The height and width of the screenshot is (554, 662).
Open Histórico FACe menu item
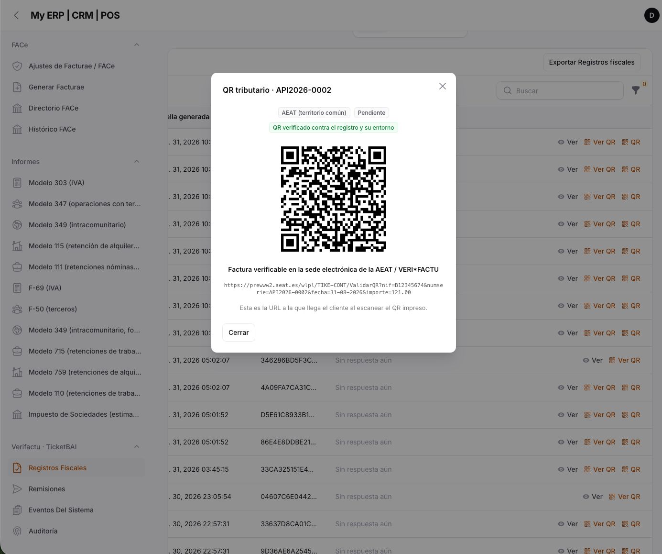76,129
